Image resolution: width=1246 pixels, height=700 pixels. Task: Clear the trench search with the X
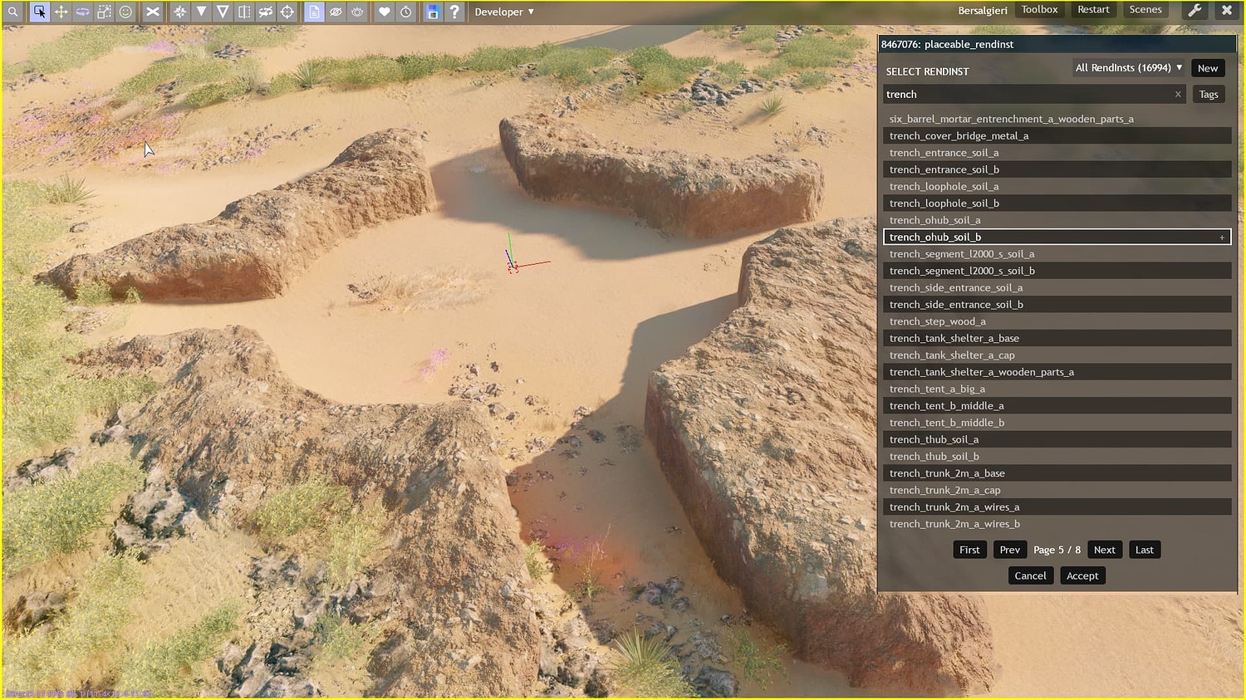(1177, 94)
